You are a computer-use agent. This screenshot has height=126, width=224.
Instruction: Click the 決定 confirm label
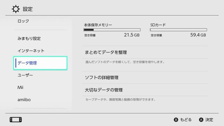(x=209, y=120)
